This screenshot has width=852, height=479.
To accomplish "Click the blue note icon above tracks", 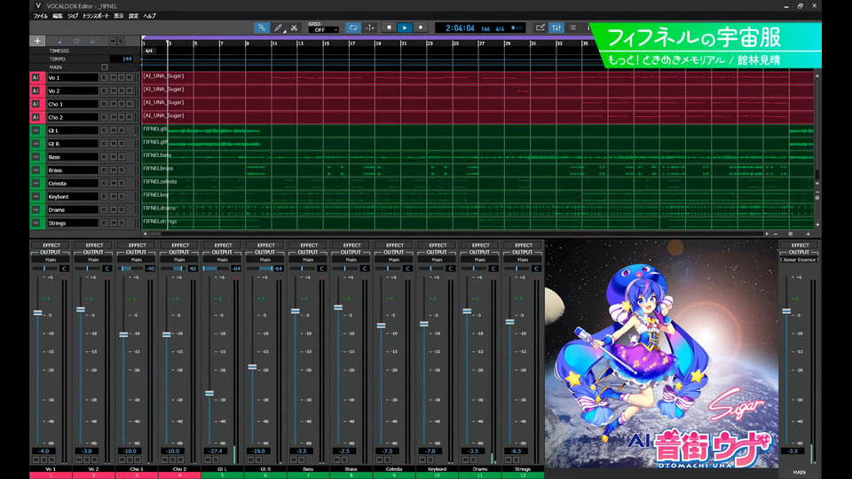I will click(x=59, y=42).
